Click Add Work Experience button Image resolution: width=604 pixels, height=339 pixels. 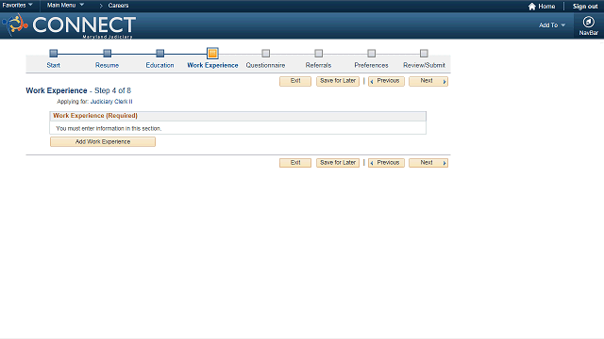[x=103, y=142]
